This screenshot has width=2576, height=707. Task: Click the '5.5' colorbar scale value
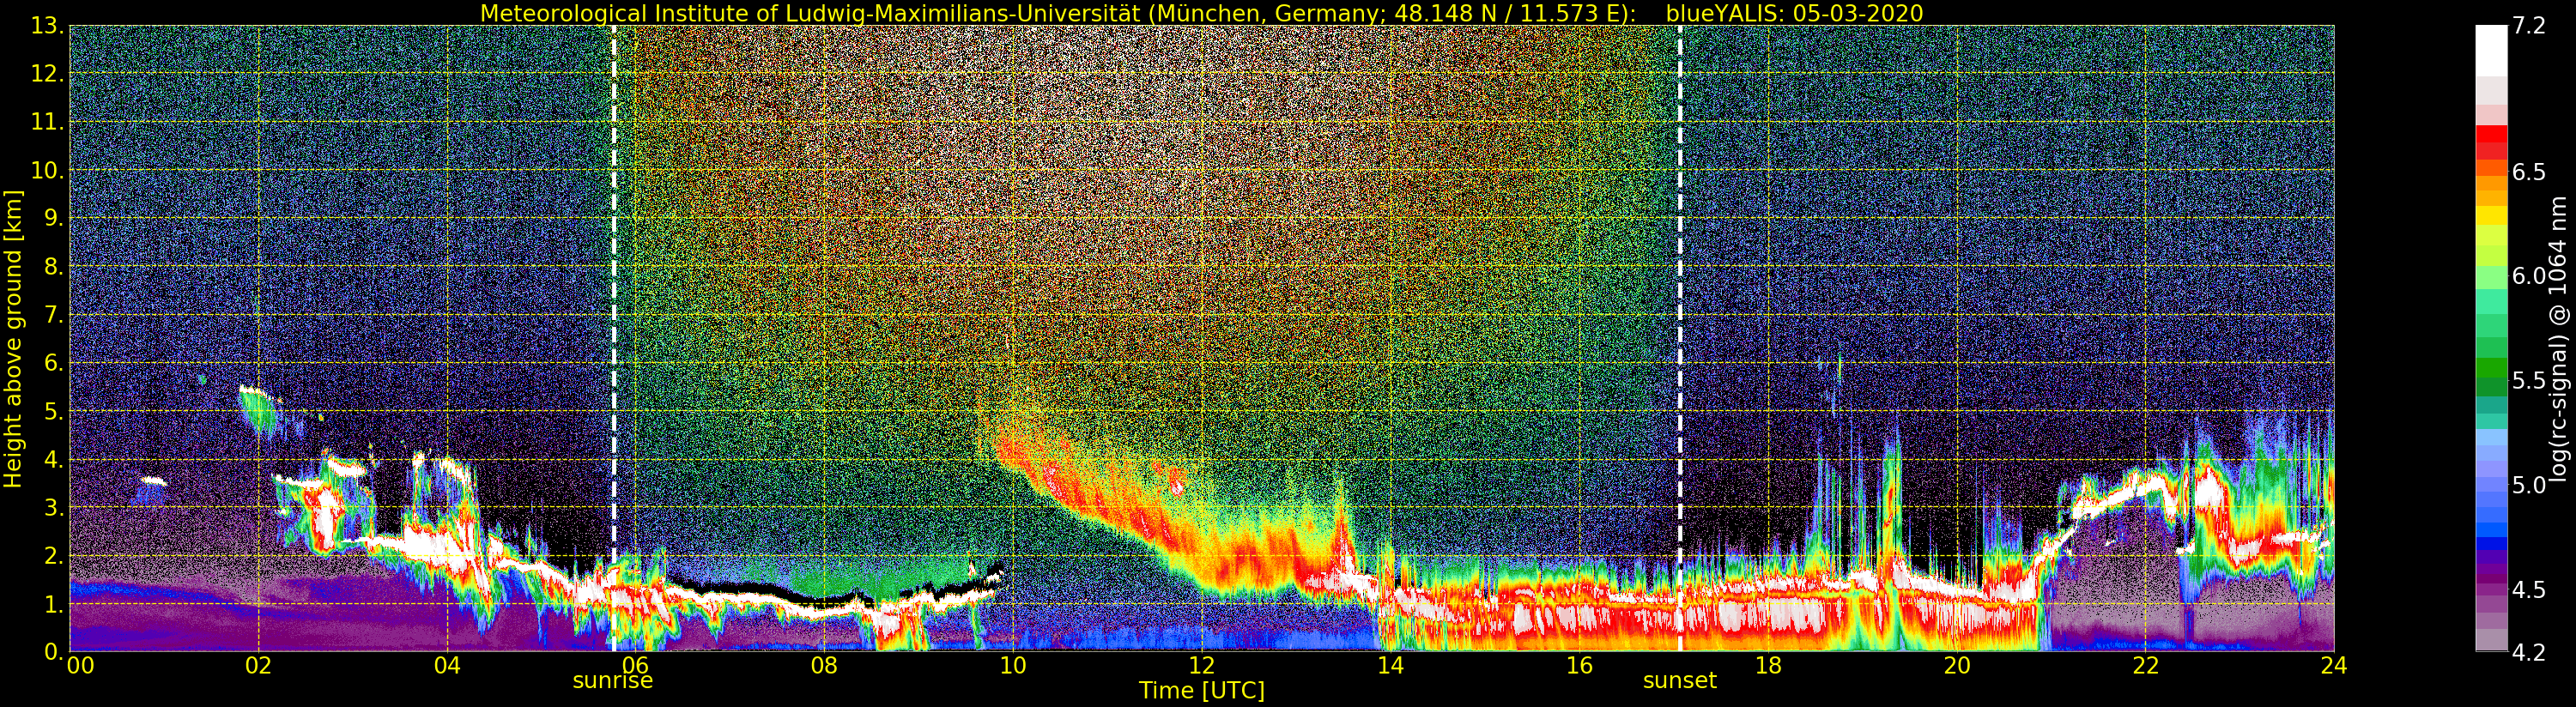[x=2529, y=380]
